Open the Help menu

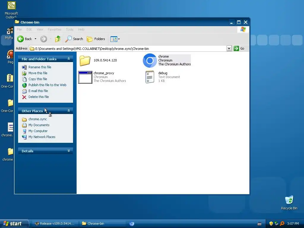(81, 29)
